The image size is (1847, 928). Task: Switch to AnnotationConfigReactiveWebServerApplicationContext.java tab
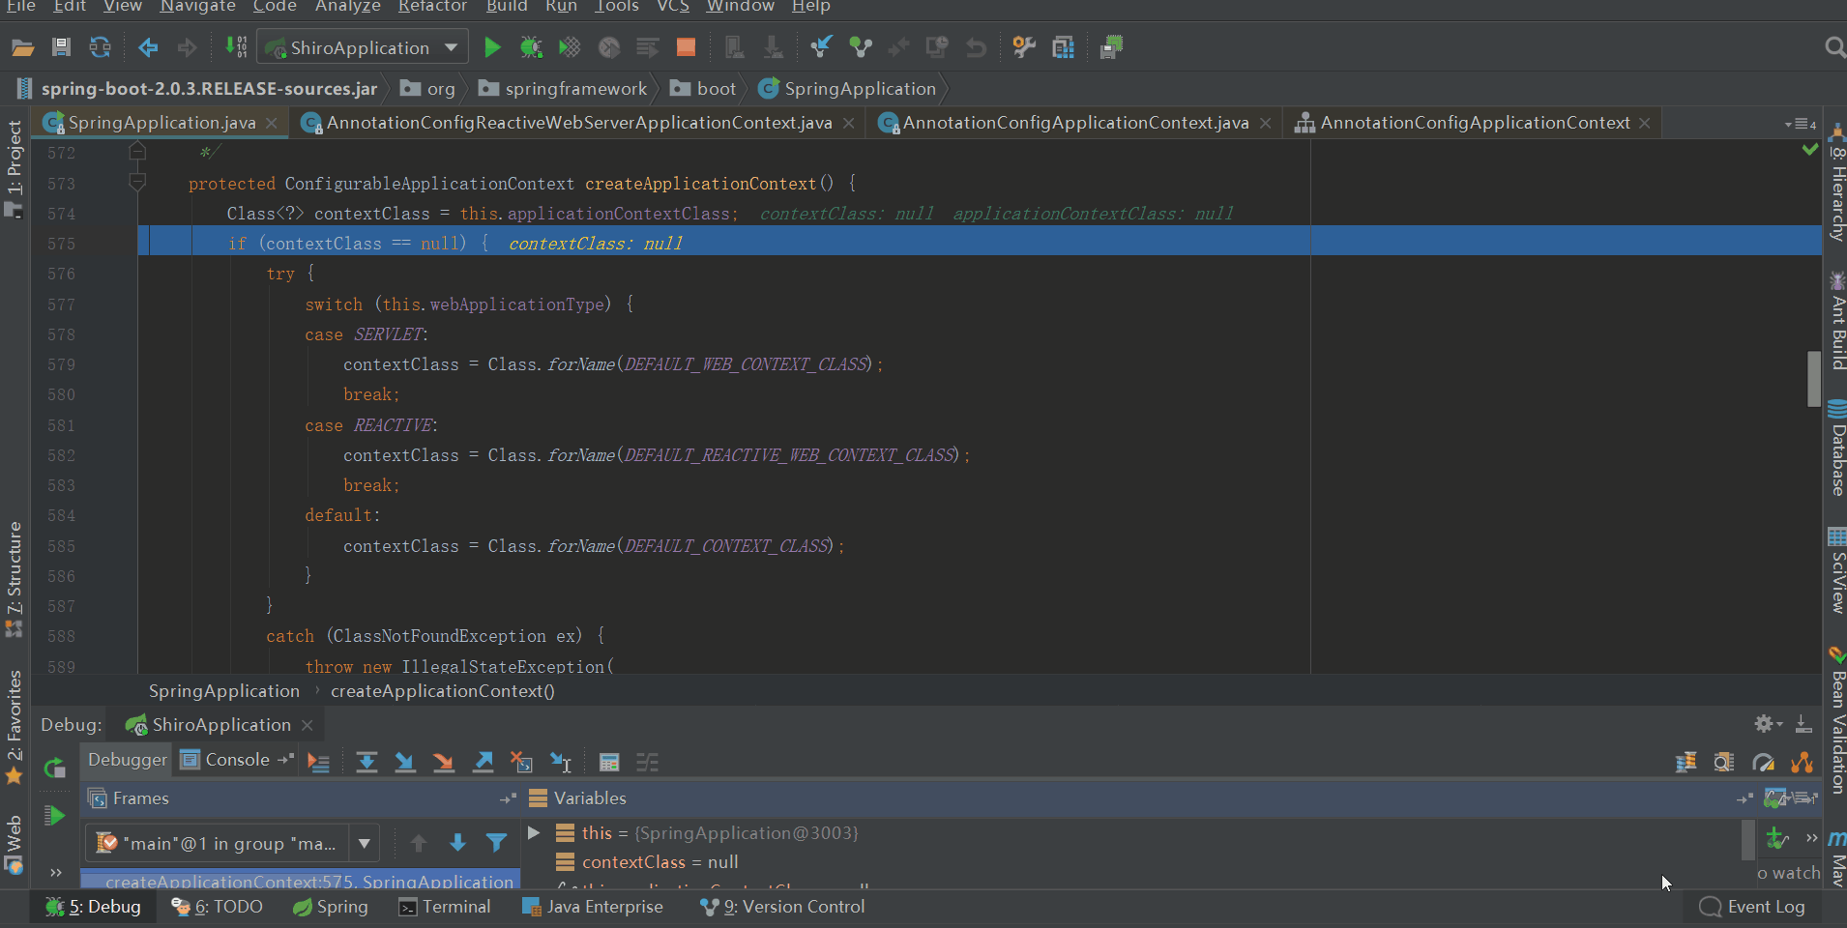coord(578,123)
